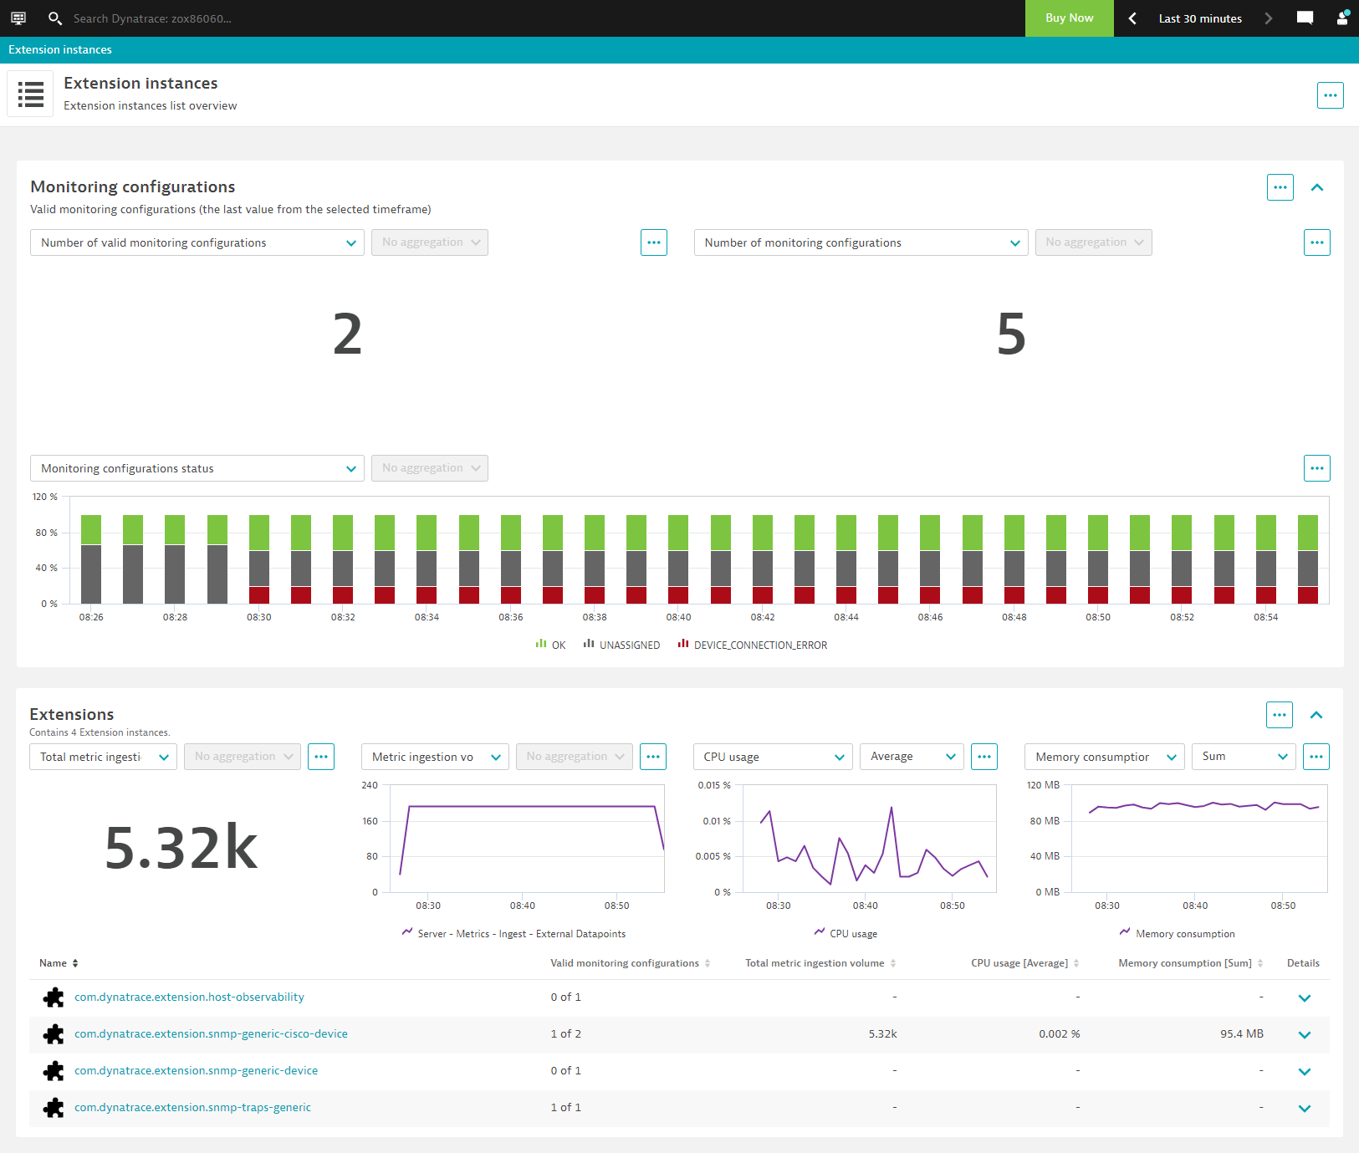Open Extensions section more options menu
Image resolution: width=1359 pixels, height=1153 pixels.
1280,715
